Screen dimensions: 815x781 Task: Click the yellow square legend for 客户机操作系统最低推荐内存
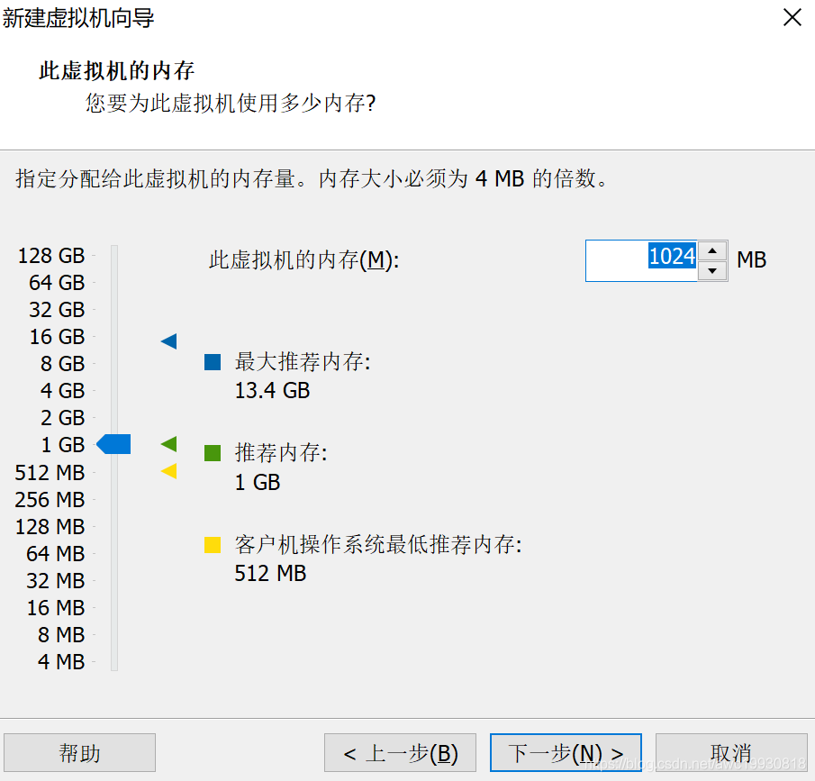(x=213, y=544)
